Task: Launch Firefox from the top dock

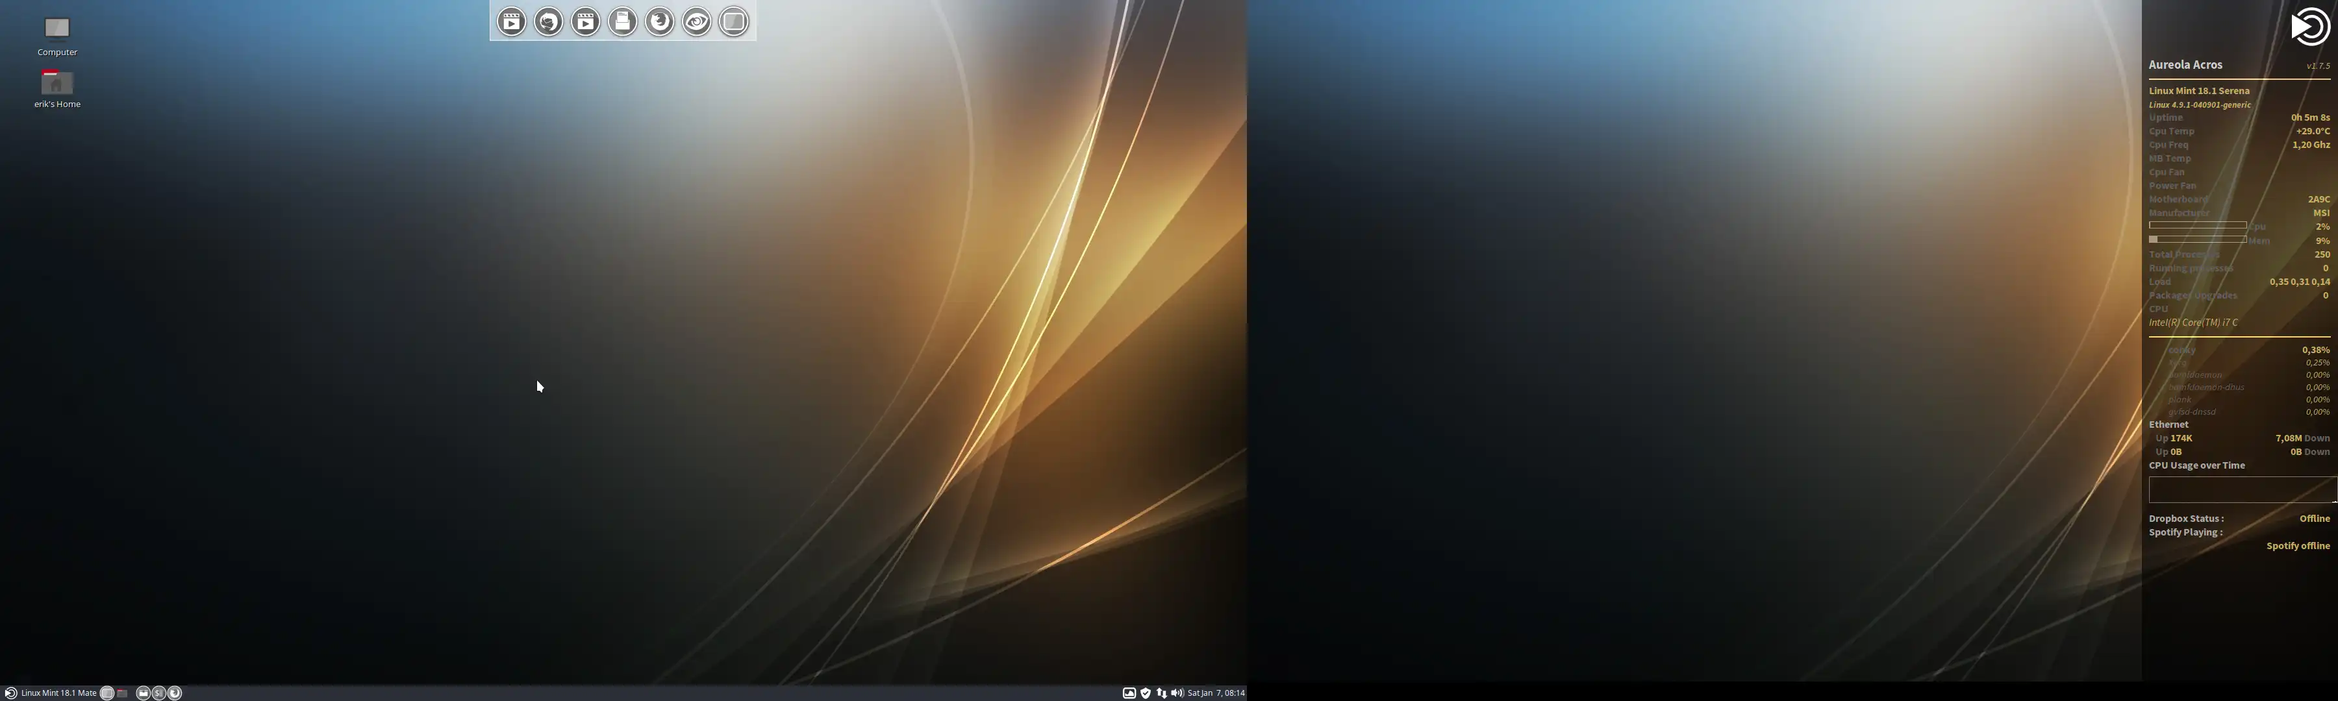Action: tap(660, 22)
